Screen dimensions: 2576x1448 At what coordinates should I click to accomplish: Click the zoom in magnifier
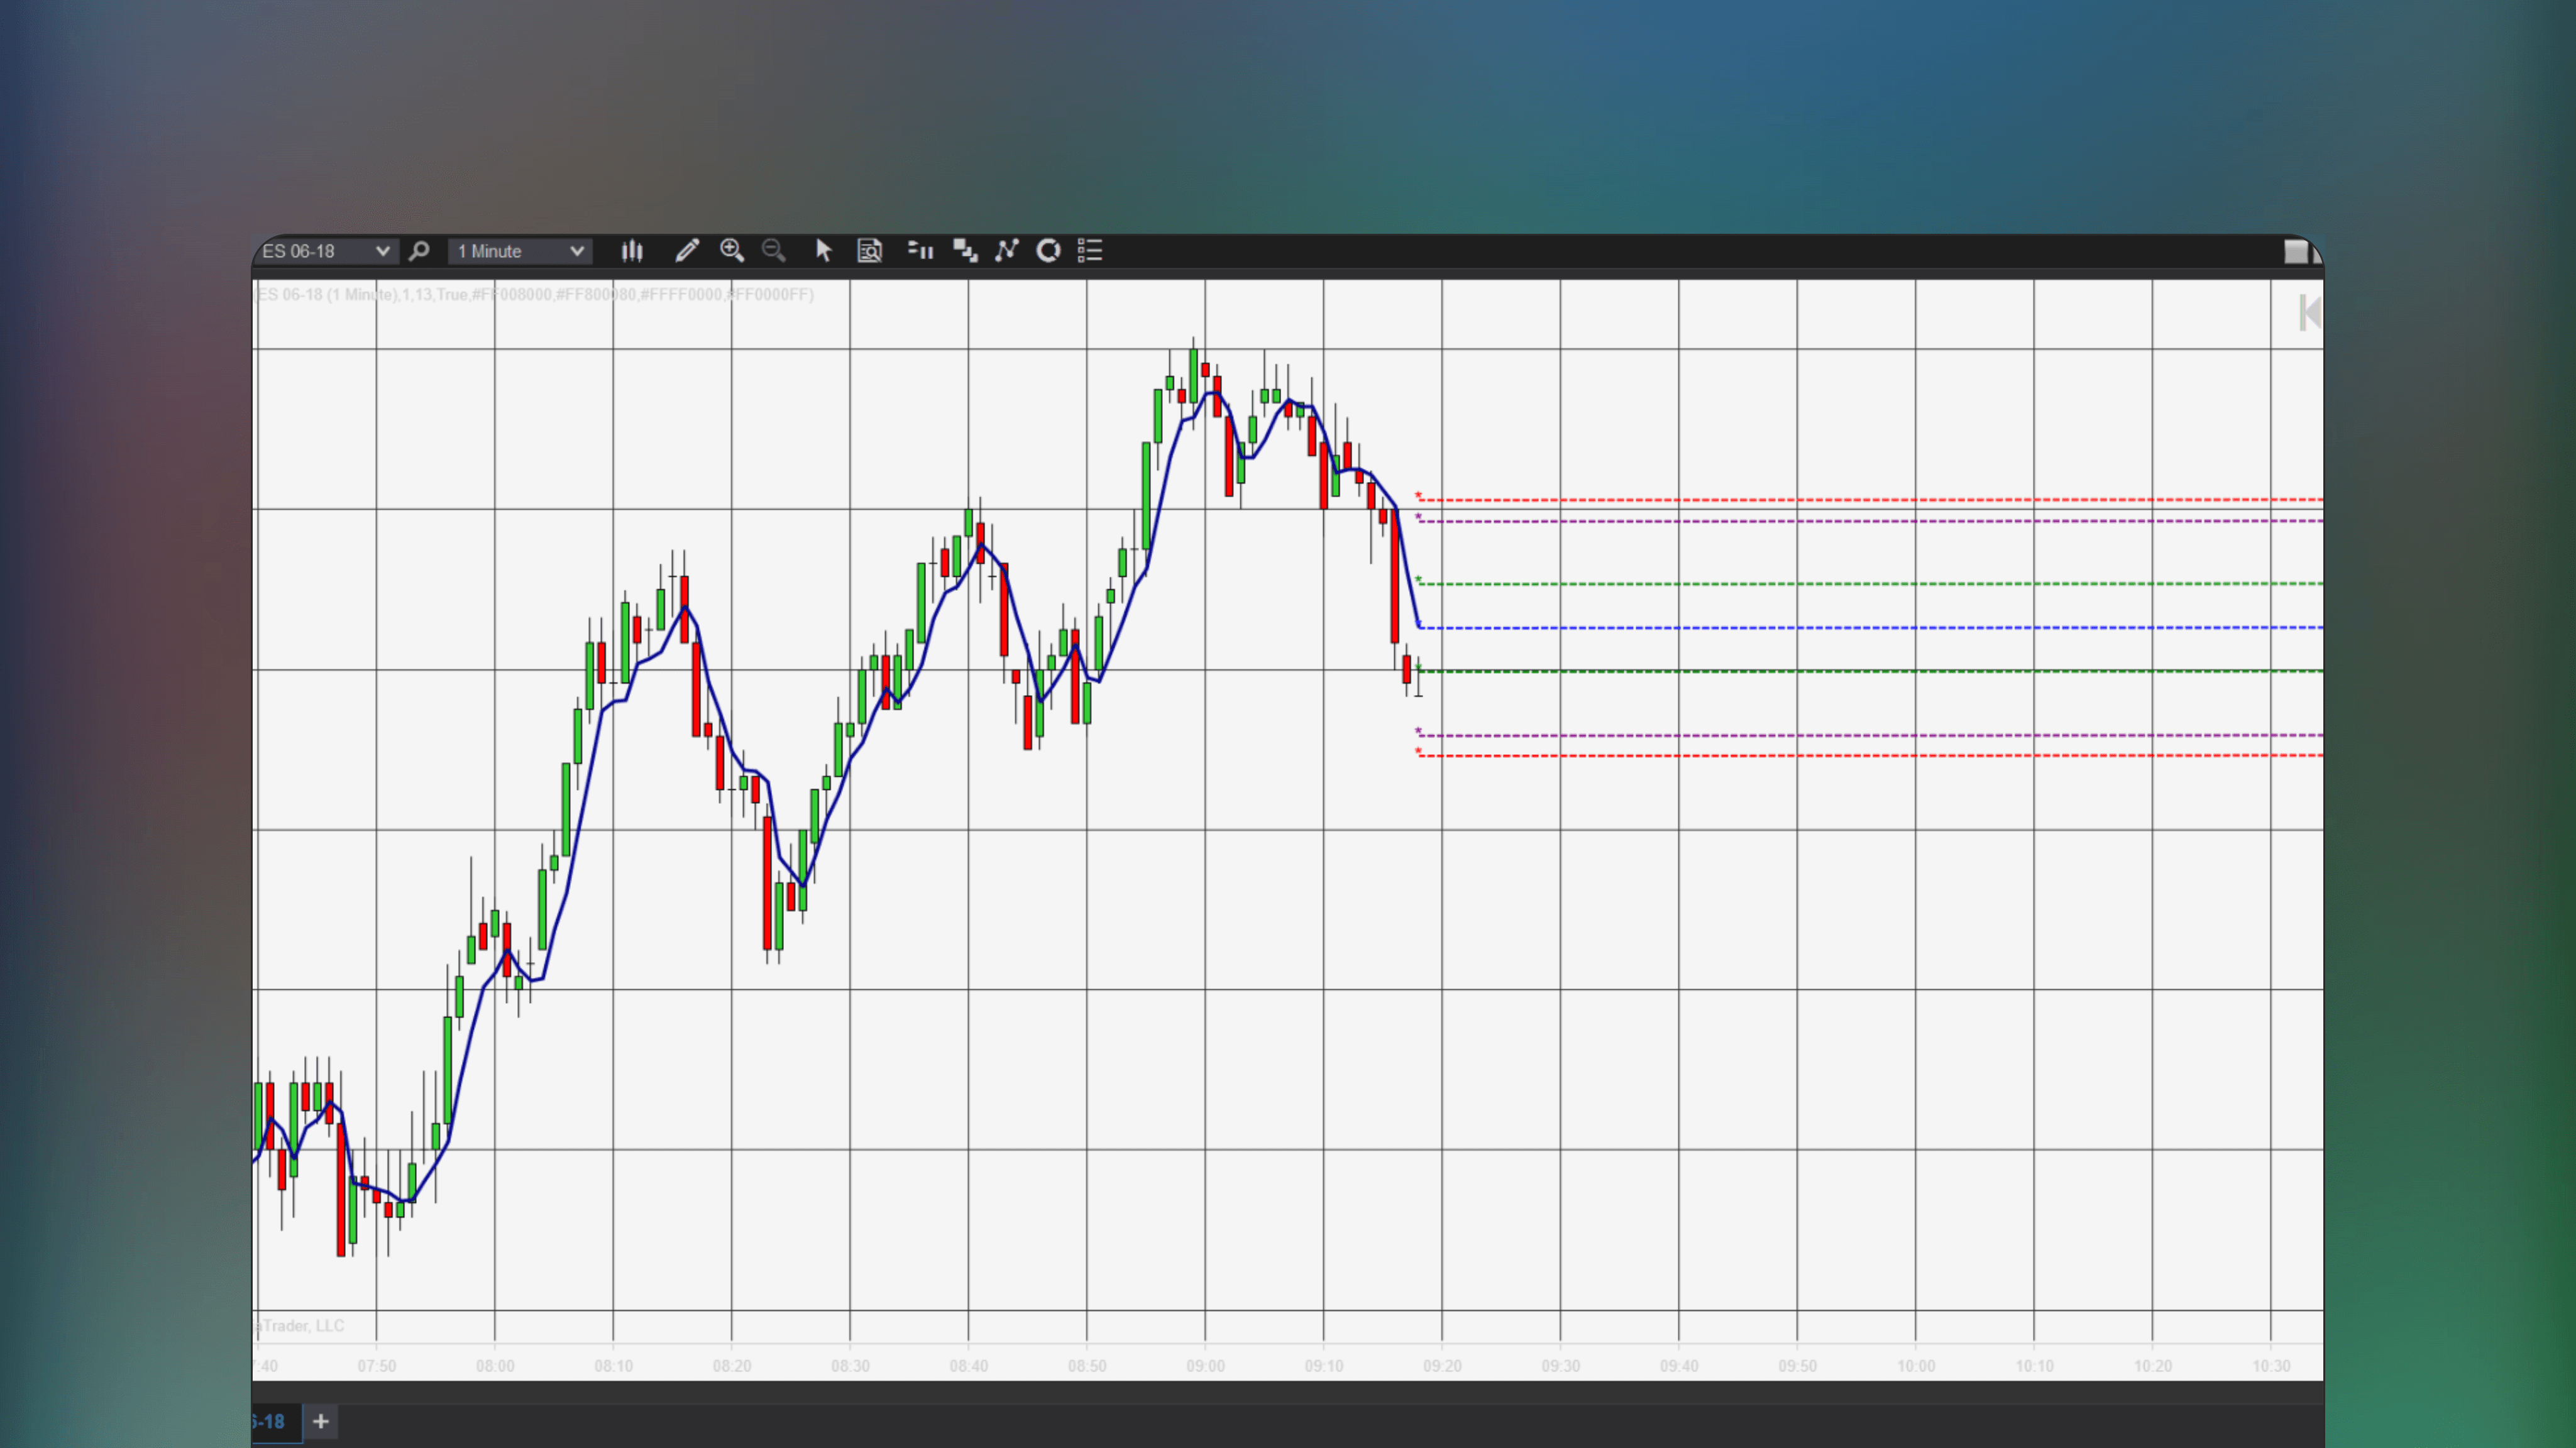(x=732, y=251)
